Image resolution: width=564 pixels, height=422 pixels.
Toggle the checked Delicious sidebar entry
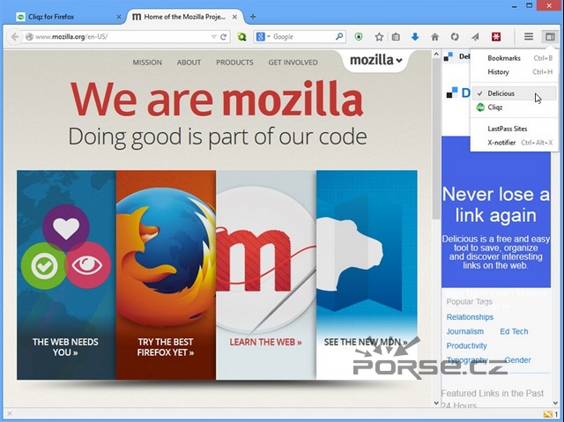point(501,93)
